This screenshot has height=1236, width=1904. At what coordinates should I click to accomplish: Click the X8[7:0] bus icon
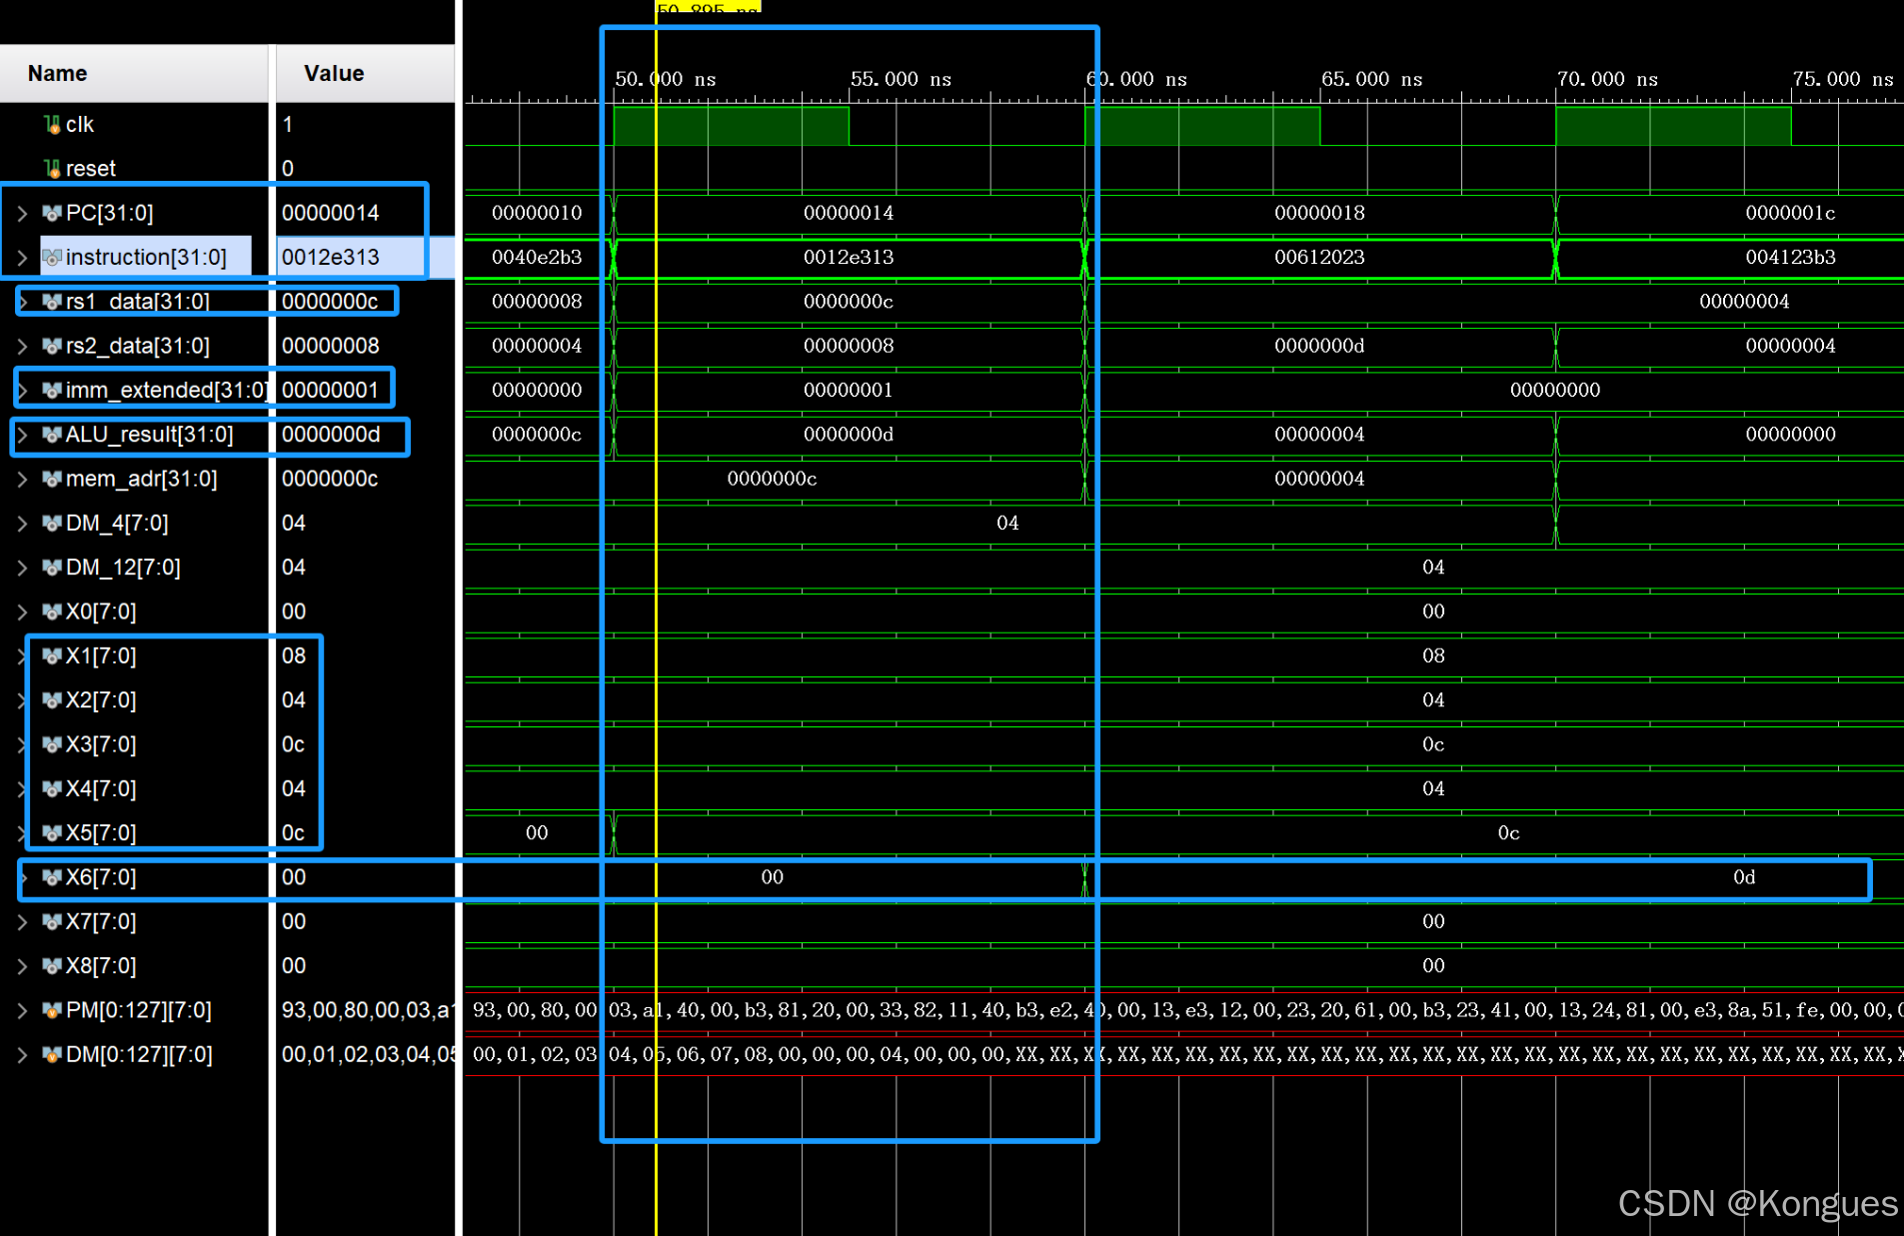[52, 965]
